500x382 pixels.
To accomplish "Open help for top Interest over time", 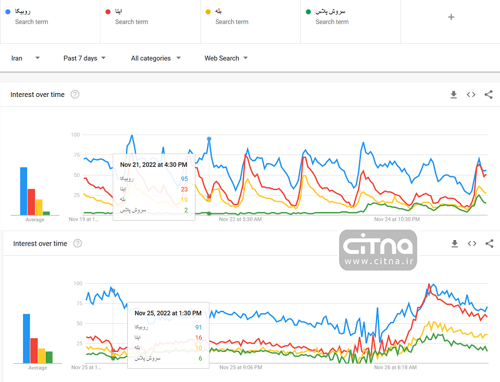I will click(x=75, y=94).
